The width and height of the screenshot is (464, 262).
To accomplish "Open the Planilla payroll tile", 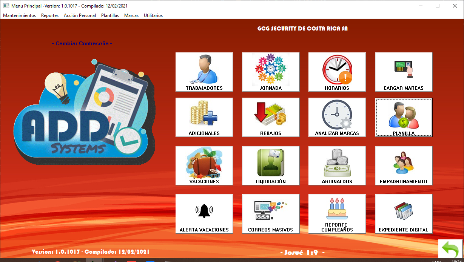I will click(x=404, y=117).
